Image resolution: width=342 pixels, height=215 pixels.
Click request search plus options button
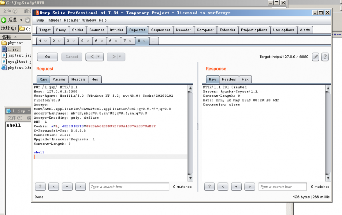(67, 187)
